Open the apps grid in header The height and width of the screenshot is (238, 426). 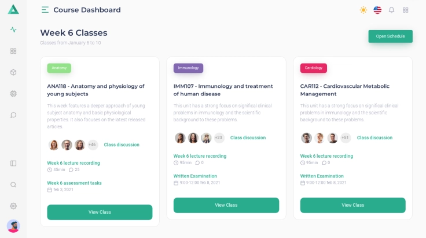point(406,10)
